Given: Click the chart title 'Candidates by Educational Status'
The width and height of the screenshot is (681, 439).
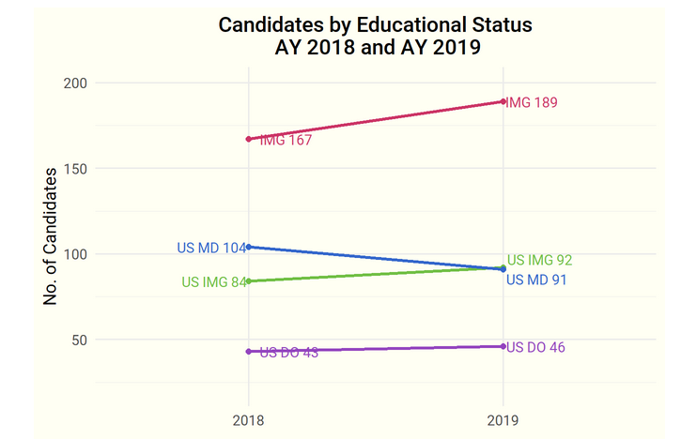Looking at the screenshot, I should click(375, 25).
